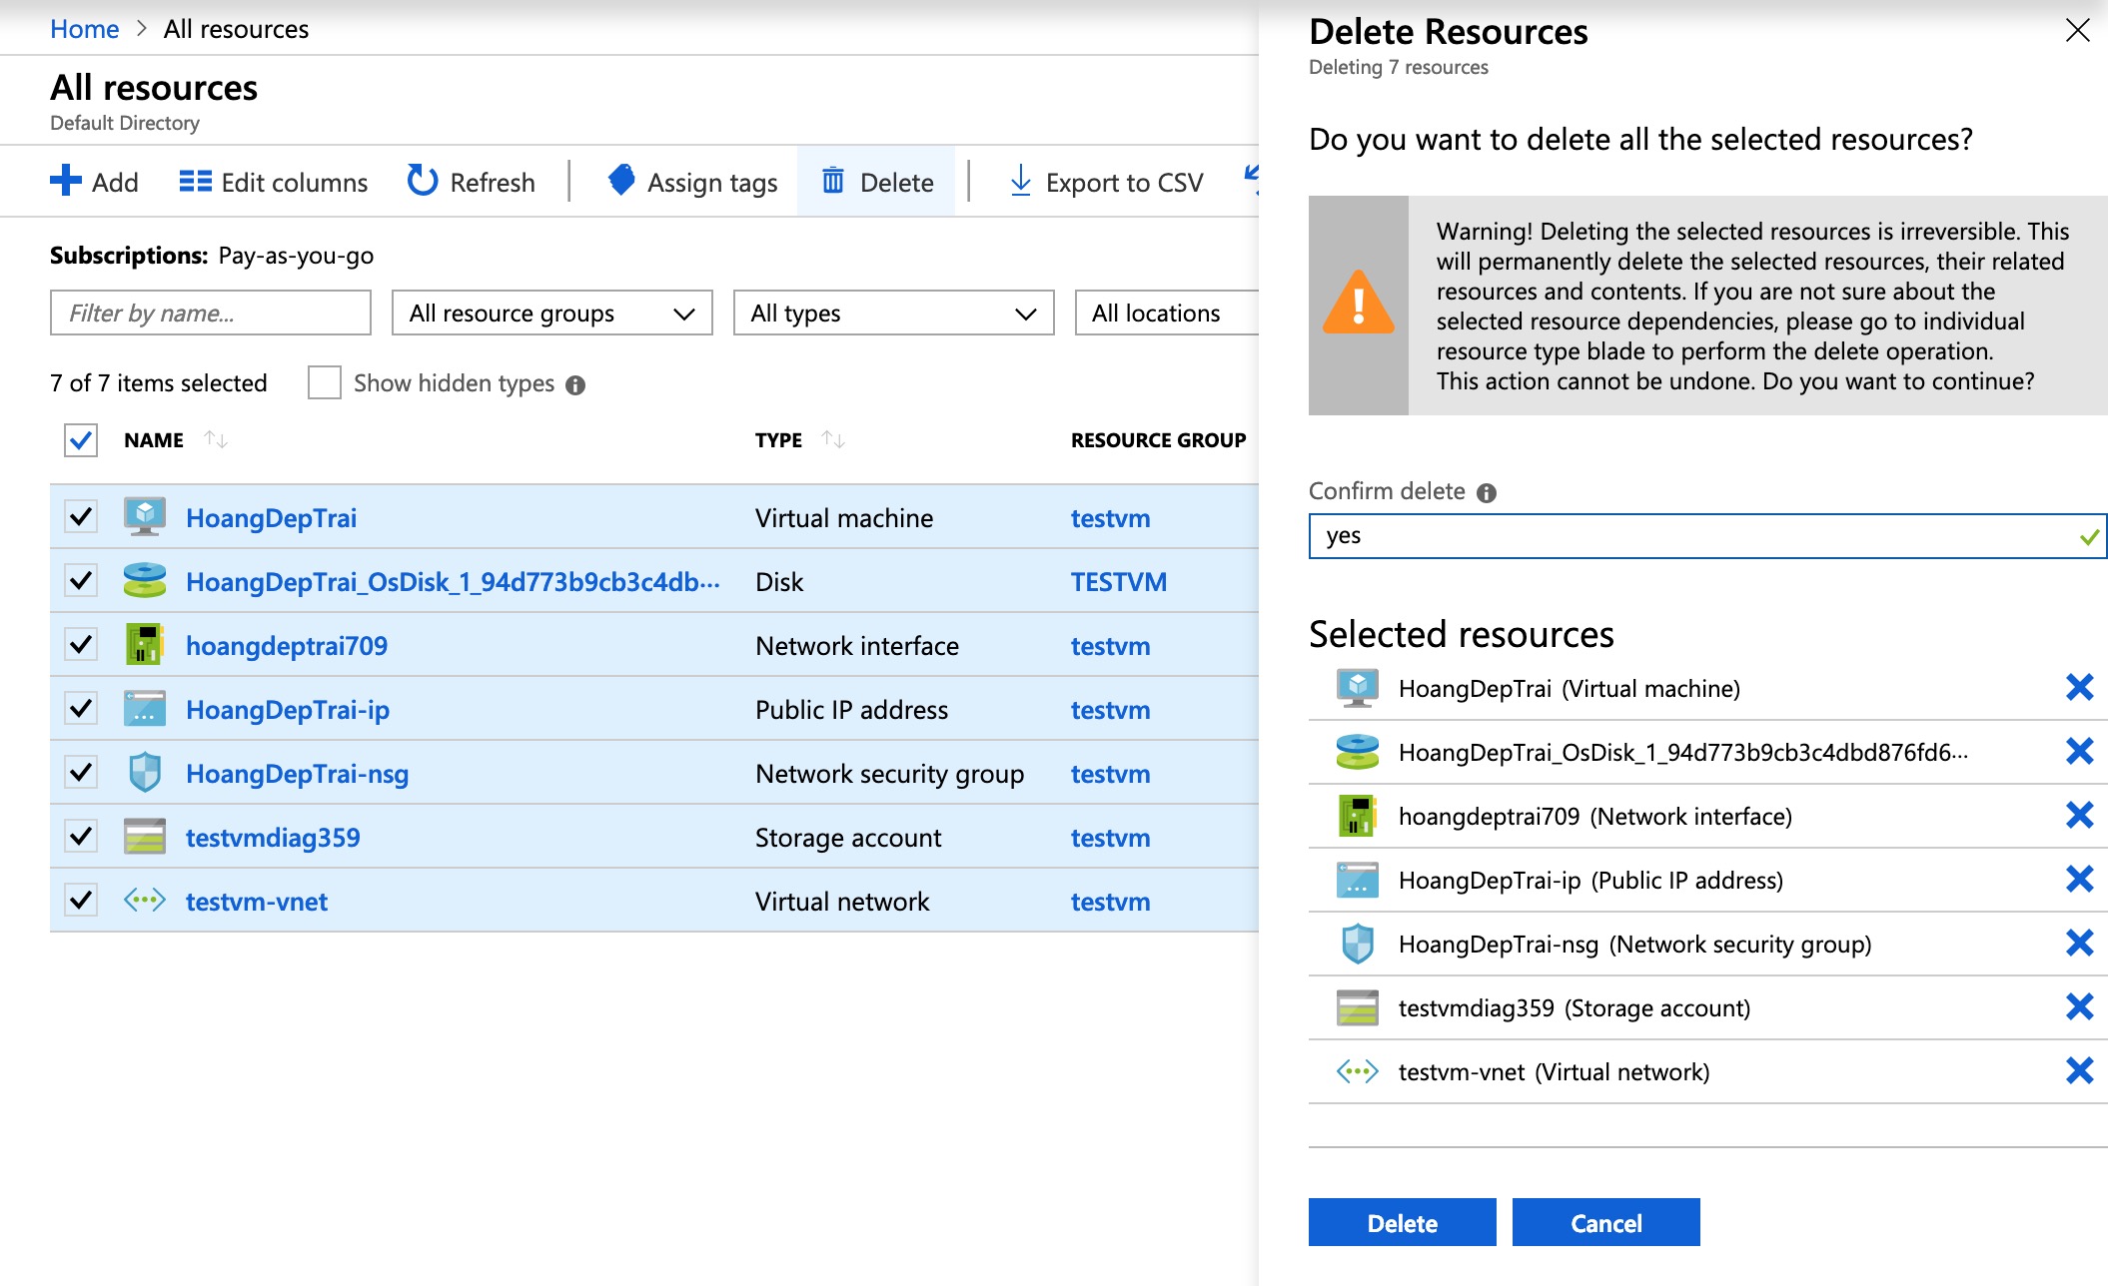Sort the list by the NAME column arrows
The width and height of the screenshot is (2108, 1286).
point(216,439)
